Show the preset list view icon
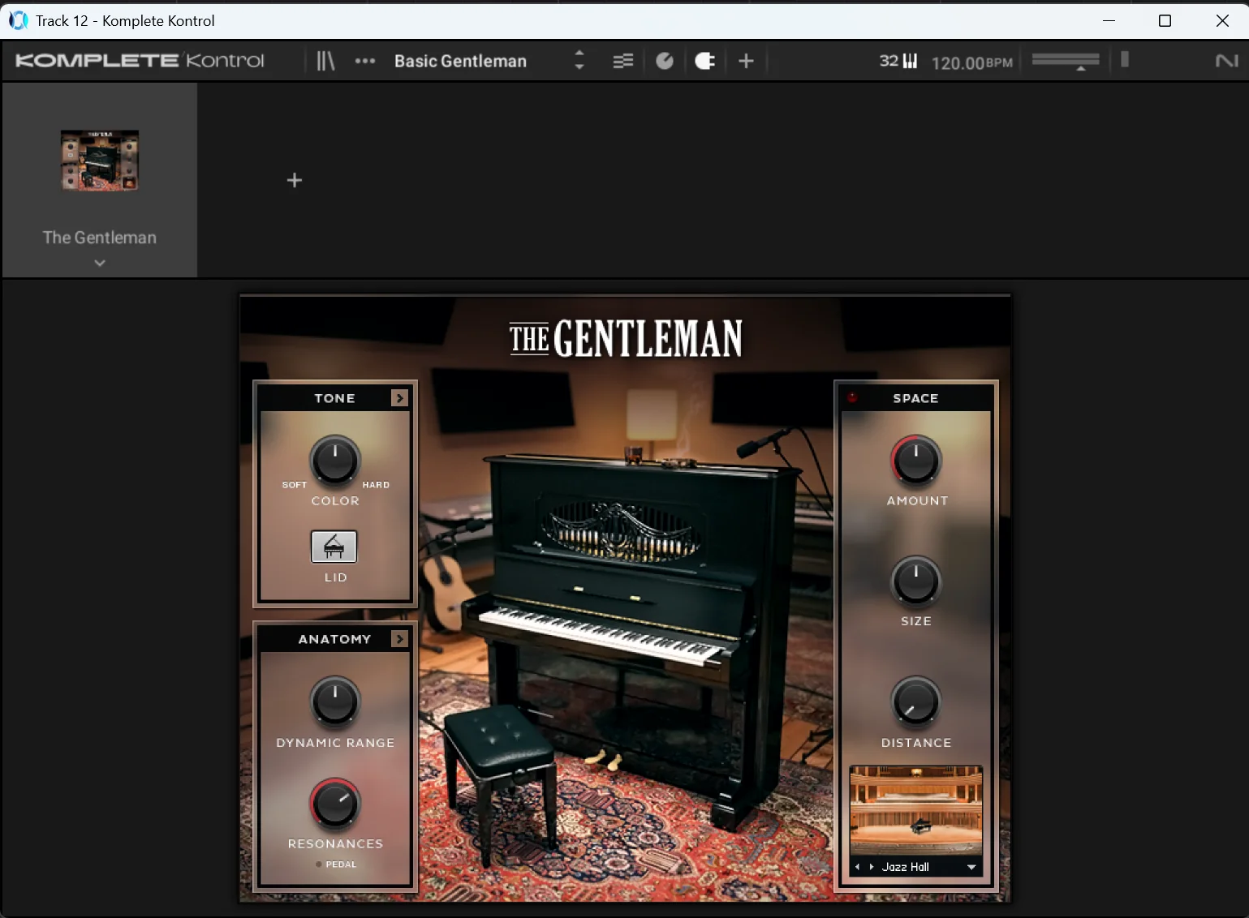Screen dimensions: 1249x918 pyautogui.click(x=623, y=62)
